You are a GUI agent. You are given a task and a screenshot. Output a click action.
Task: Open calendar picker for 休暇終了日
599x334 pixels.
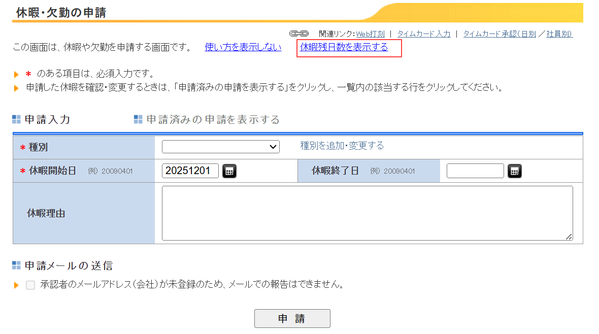[515, 171]
